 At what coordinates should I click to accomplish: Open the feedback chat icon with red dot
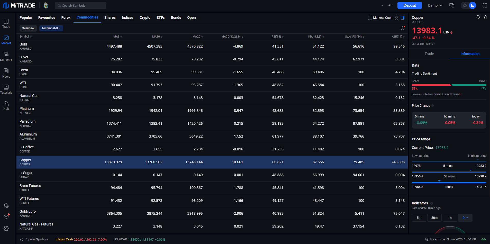[x=6, y=217]
